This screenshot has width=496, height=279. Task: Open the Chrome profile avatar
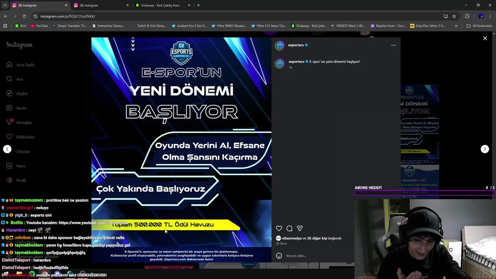click(481, 16)
